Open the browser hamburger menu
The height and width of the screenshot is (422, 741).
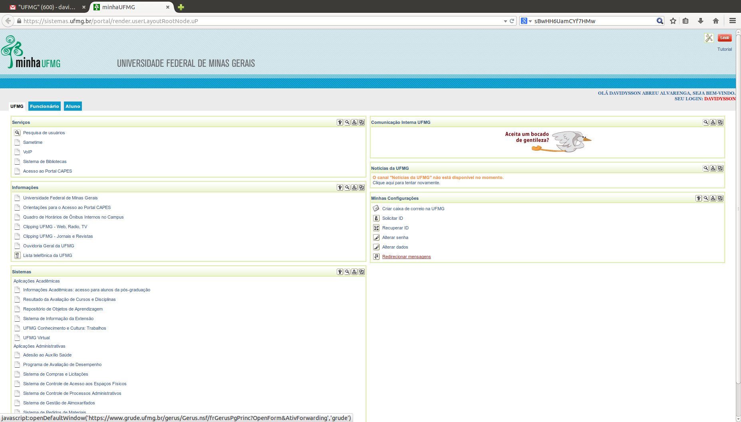(732, 21)
